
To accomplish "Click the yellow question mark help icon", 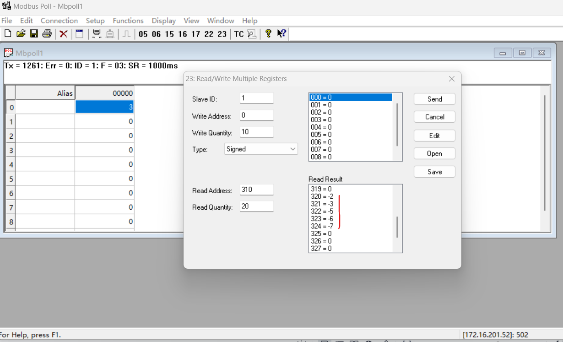I will (268, 33).
